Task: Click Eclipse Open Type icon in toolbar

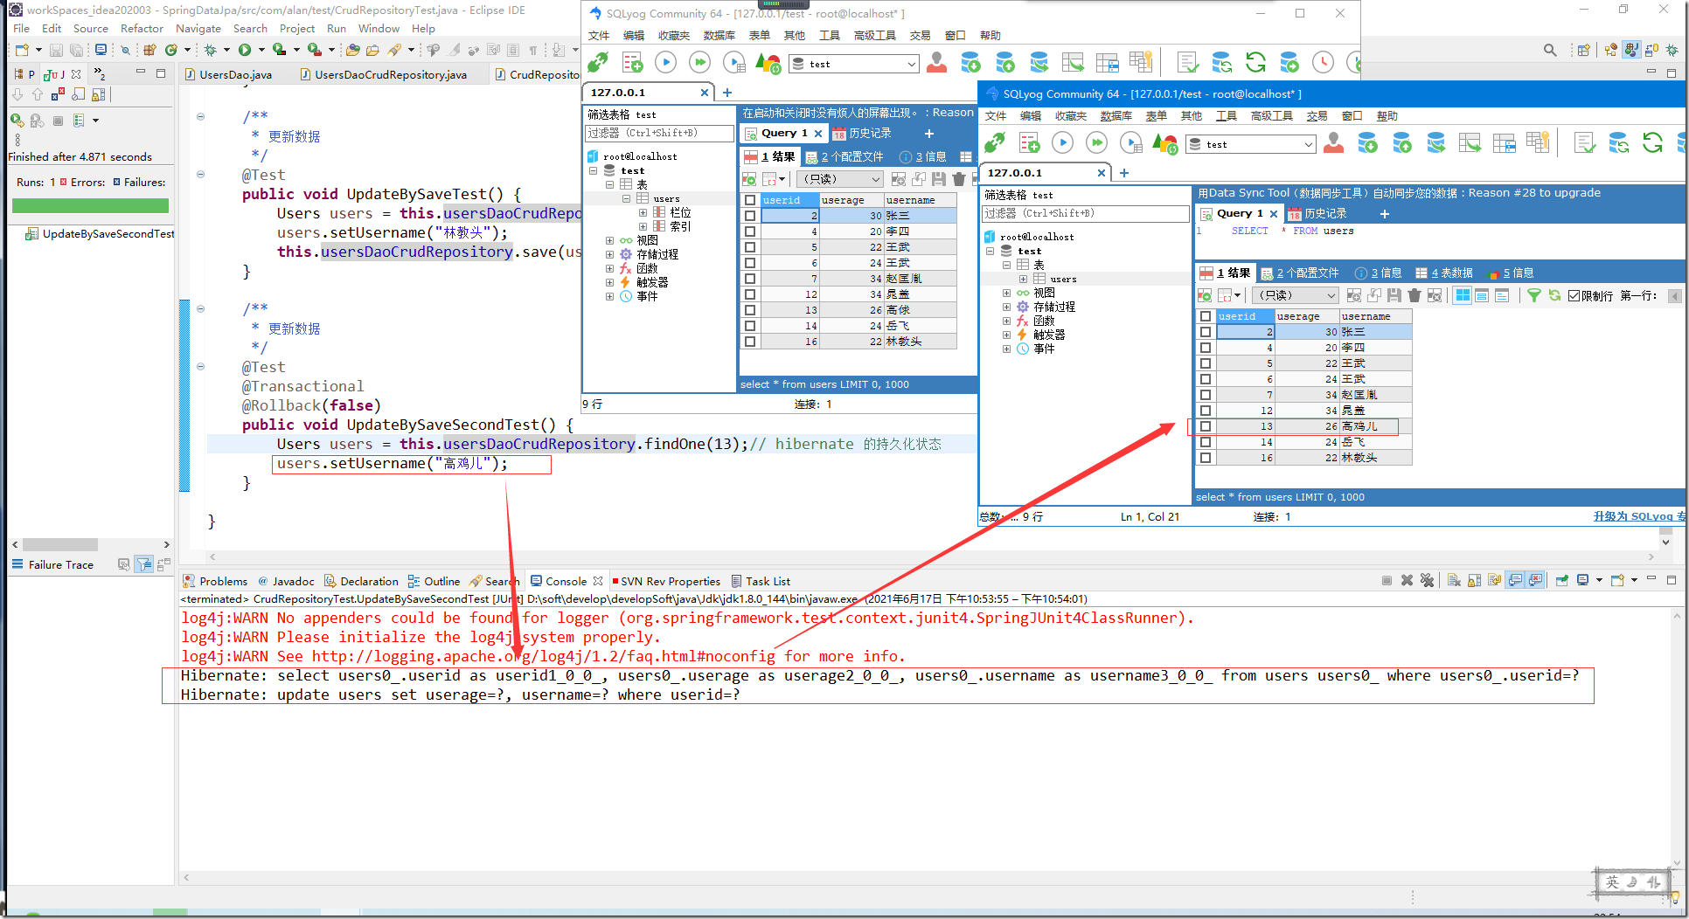Action: tap(352, 50)
